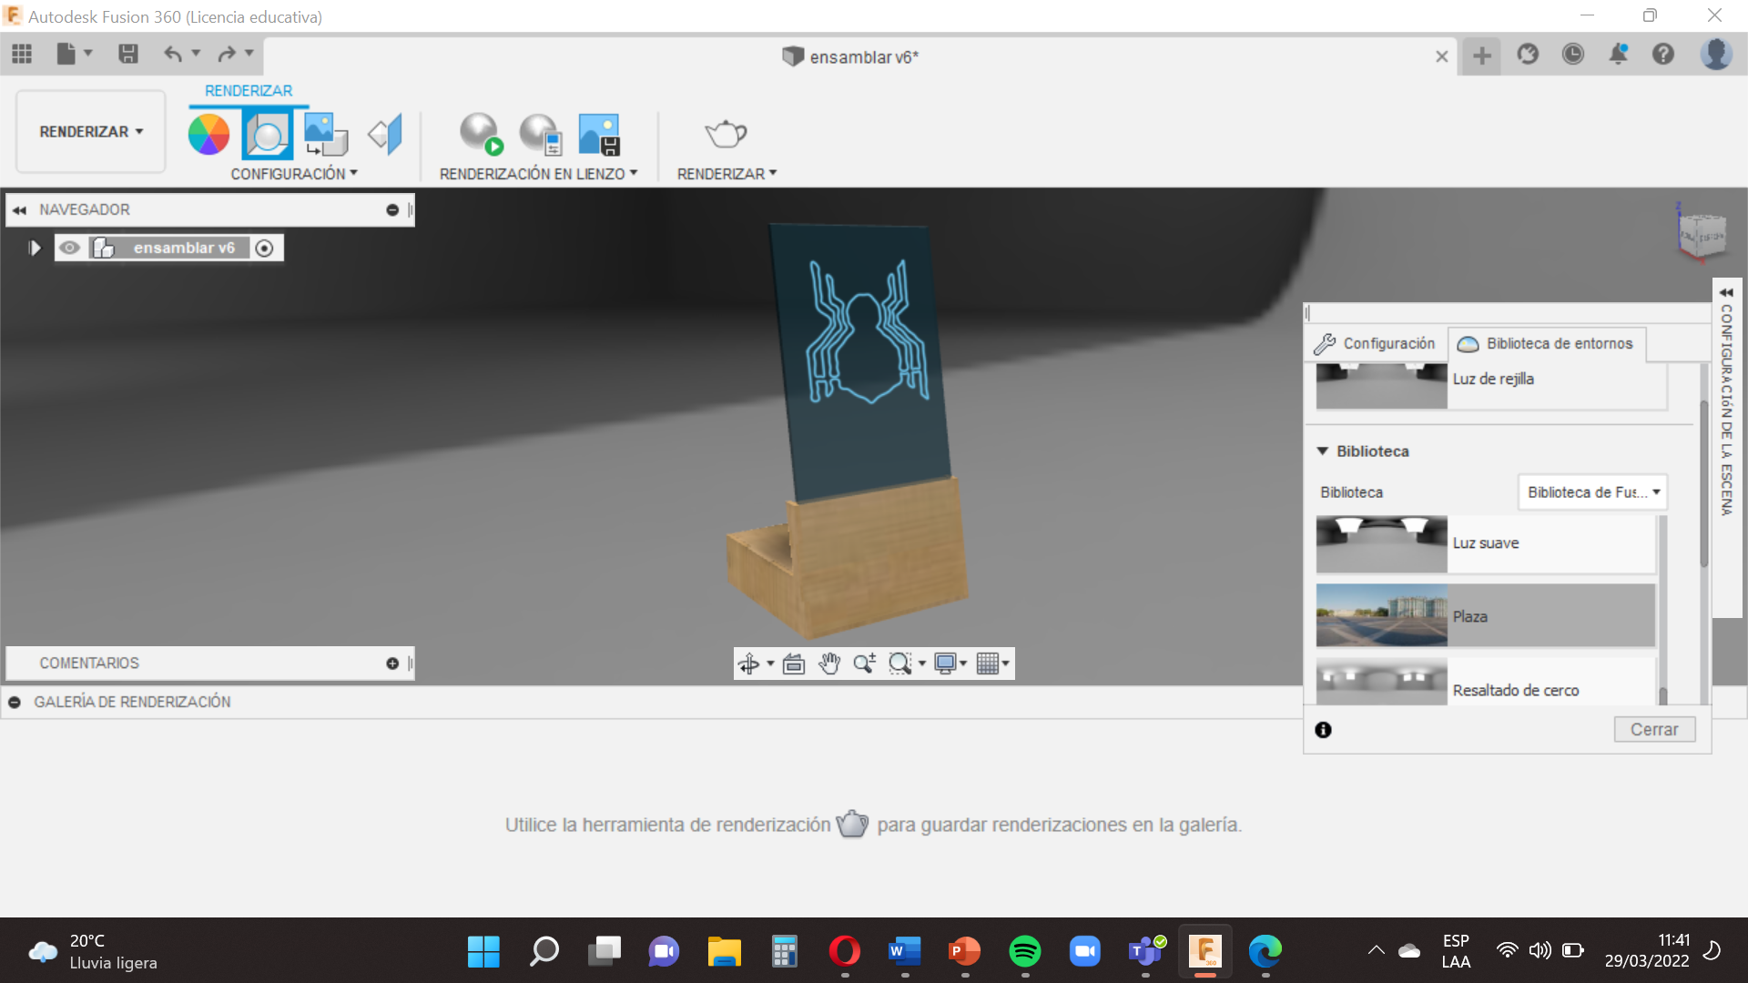Toggle visibility eye of ensamblar v6
This screenshot has width=1748, height=983.
pyautogui.click(x=70, y=248)
